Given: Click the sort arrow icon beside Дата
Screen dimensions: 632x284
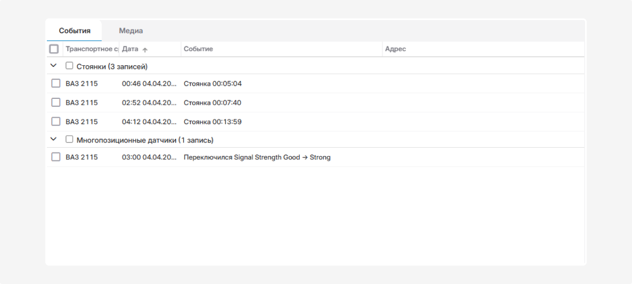Looking at the screenshot, I should [x=145, y=49].
